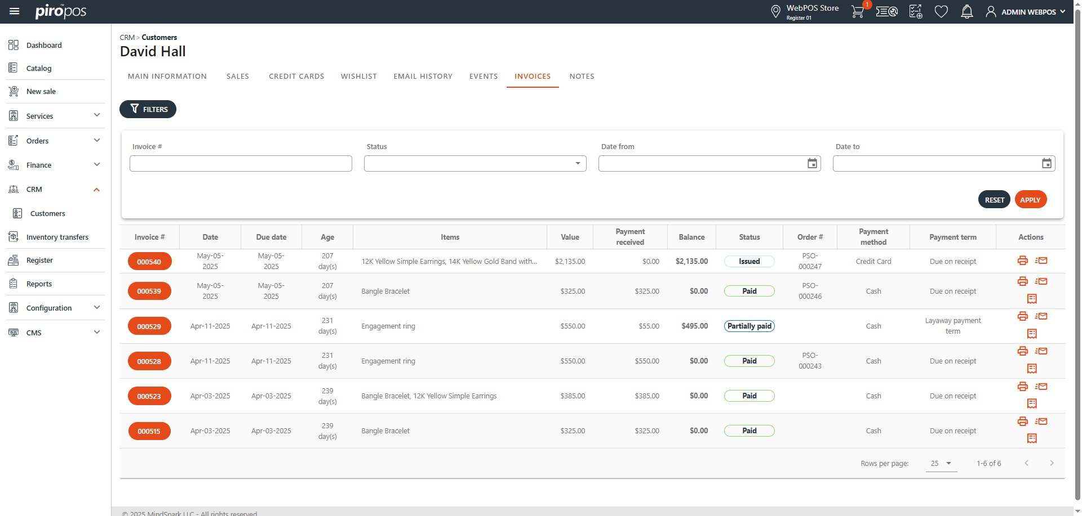Open the Status filter dropdown
1082x516 pixels.
[x=475, y=164]
